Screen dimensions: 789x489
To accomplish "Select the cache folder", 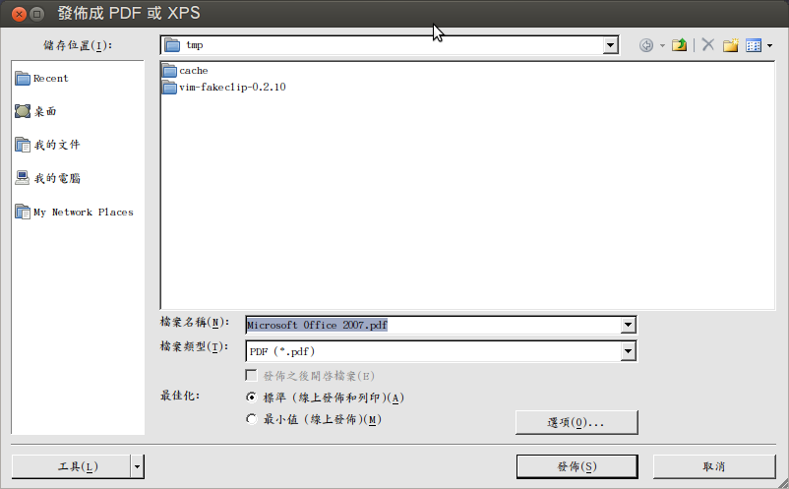I will tap(185, 71).
